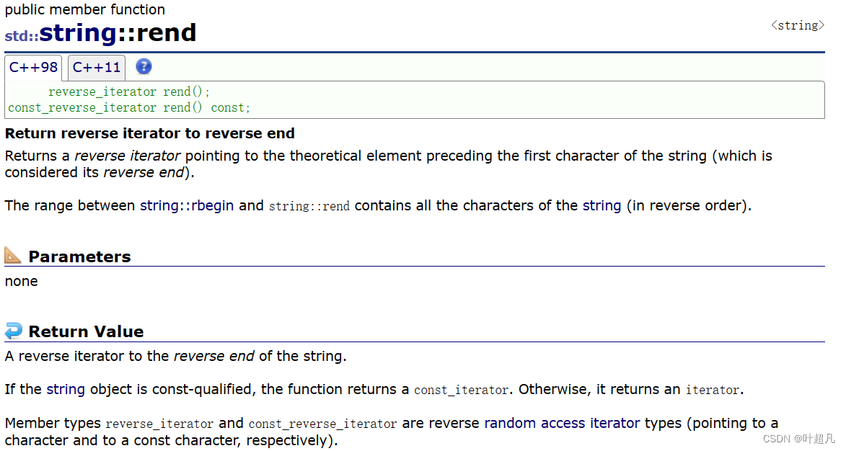Click the reverse_iterator rend() code line
846x451 pixels.
click(x=129, y=91)
